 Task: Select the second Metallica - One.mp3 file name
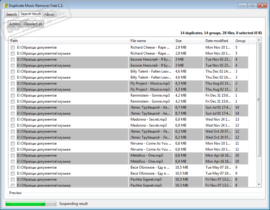point(147,161)
